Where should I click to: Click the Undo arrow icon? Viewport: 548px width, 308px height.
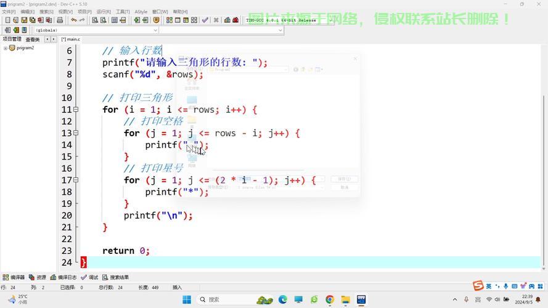pos(73,20)
